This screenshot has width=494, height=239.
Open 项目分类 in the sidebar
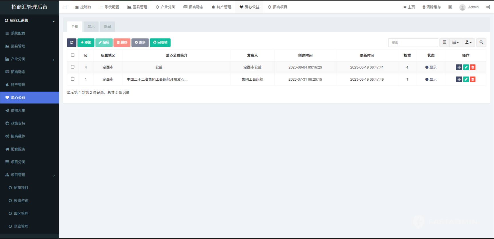coord(29,162)
